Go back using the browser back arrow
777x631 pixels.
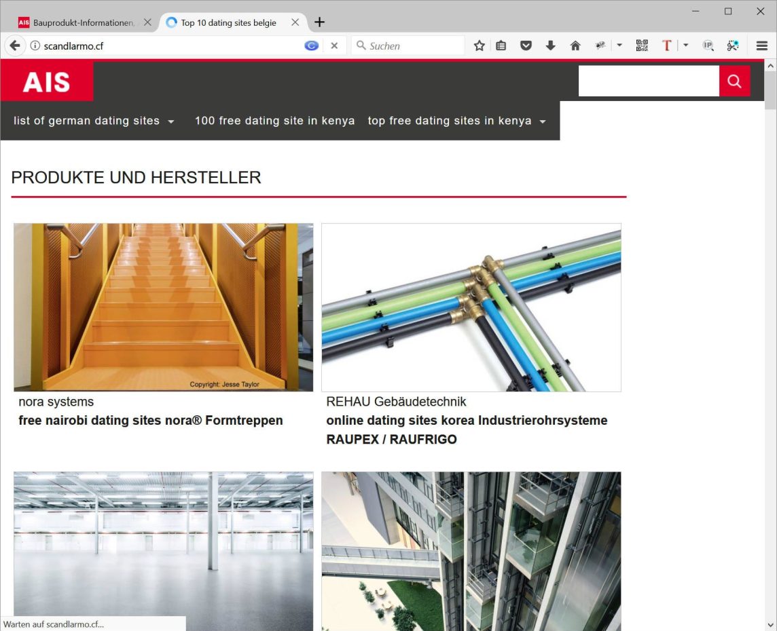coord(15,45)
